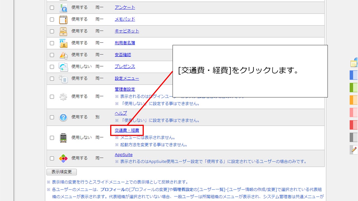Screen dimensions: 358x201
Task: Pick the orange sticky note color
Action: coord(354,100)
